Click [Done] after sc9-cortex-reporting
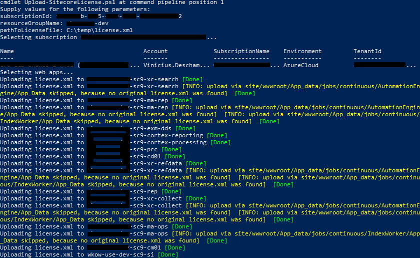 coord(217,135)
